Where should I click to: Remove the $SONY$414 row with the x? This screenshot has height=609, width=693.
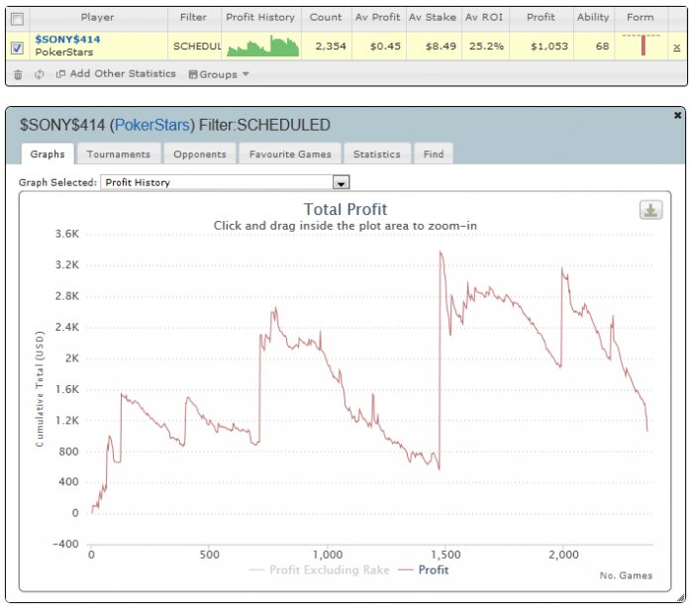tap(676, 48)
